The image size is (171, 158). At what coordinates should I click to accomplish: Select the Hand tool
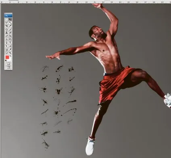(6, 53)
